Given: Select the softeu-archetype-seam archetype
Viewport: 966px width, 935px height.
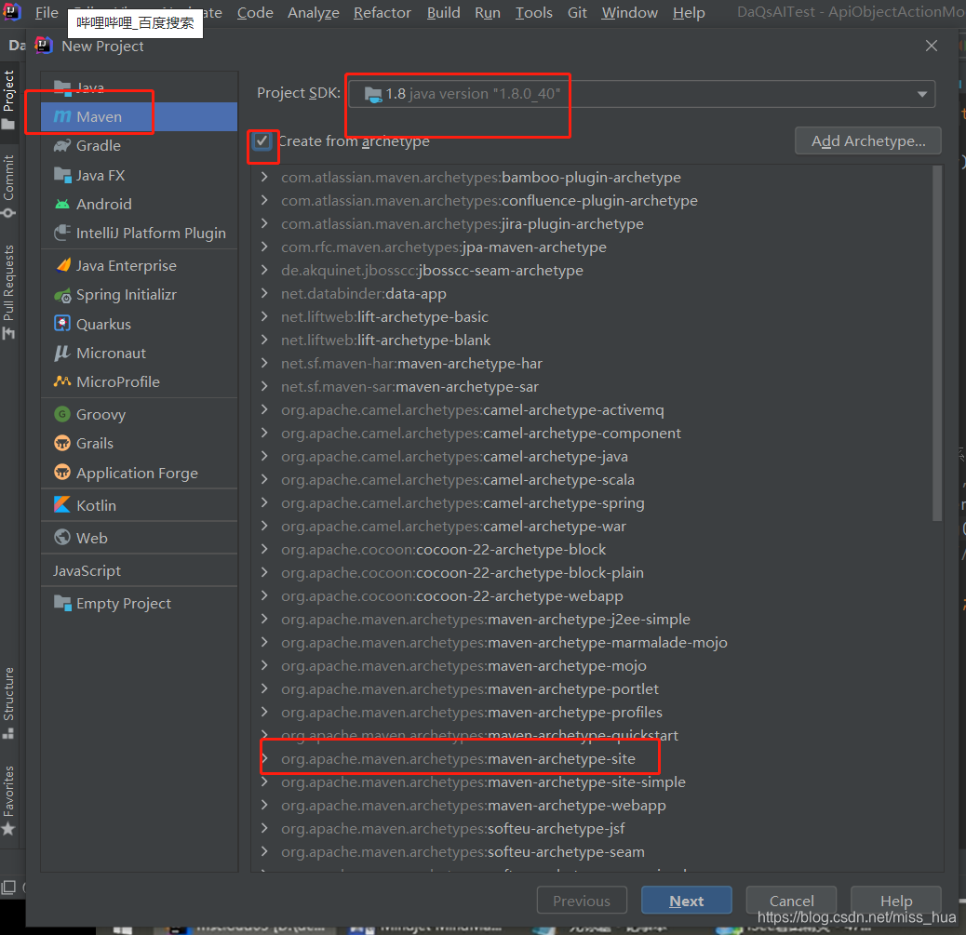Looking at the screenshot, I should coord(463,852).
